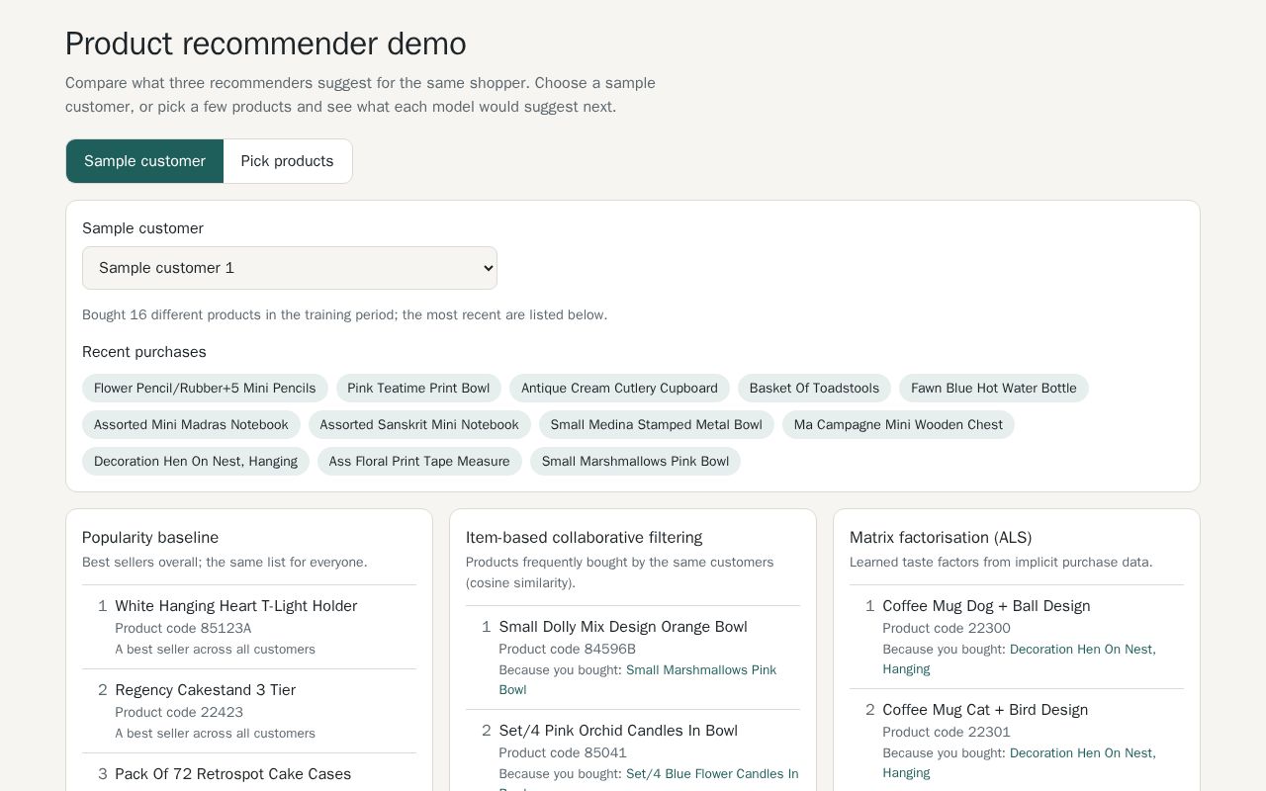
Task: Click the Product recommender demo title
Action: point(266,44)
